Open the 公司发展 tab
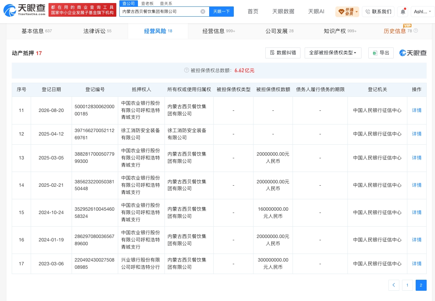This screenshot has height=301, width=435. tap(279, 31)
